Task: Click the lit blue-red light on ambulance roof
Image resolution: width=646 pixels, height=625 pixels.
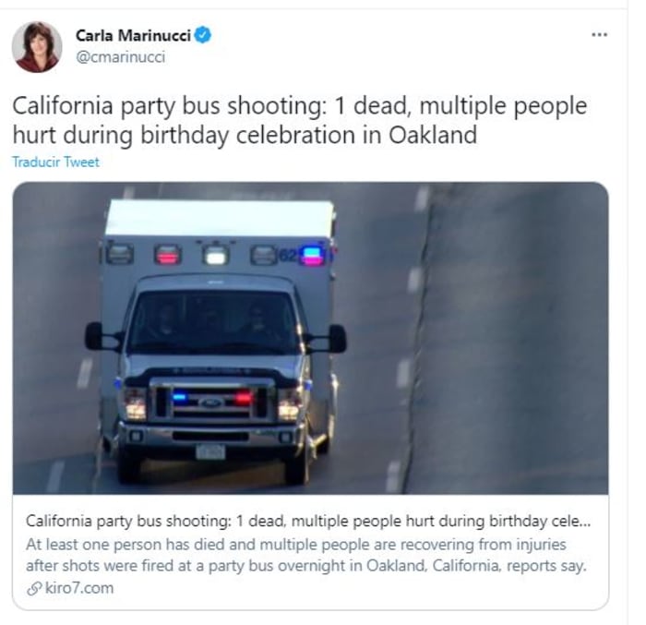Action: [310, 255]
